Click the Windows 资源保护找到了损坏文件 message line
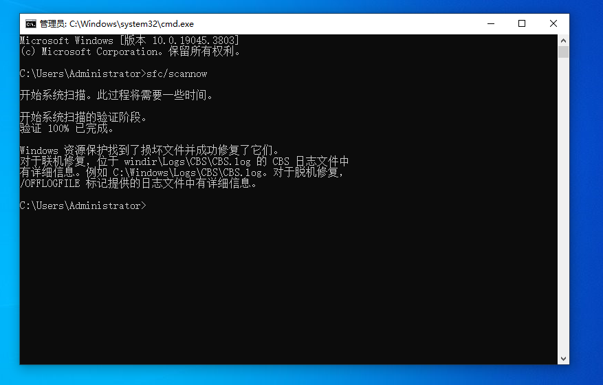603x385 pixels. click(x=149, y=150)
